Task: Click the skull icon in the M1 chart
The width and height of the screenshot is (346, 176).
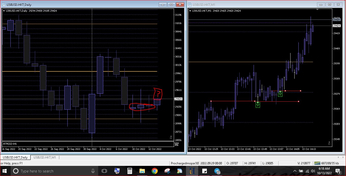Action: pos(329,143)
